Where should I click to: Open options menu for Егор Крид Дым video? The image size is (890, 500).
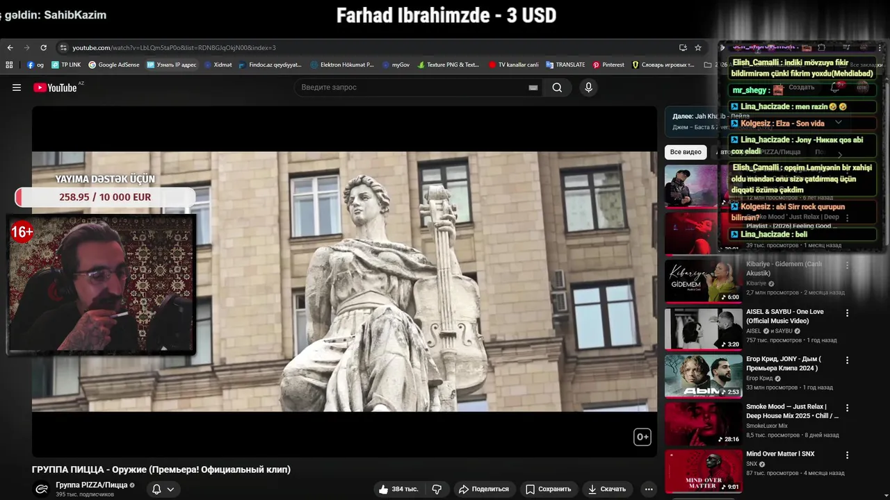point(847,360)
